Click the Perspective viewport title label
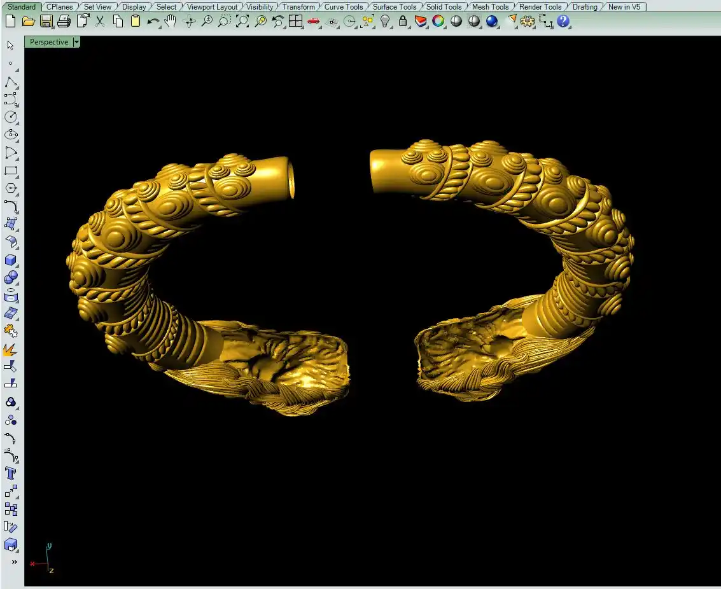The width and height of the screenshot is (721, 589). pos(48,42)
